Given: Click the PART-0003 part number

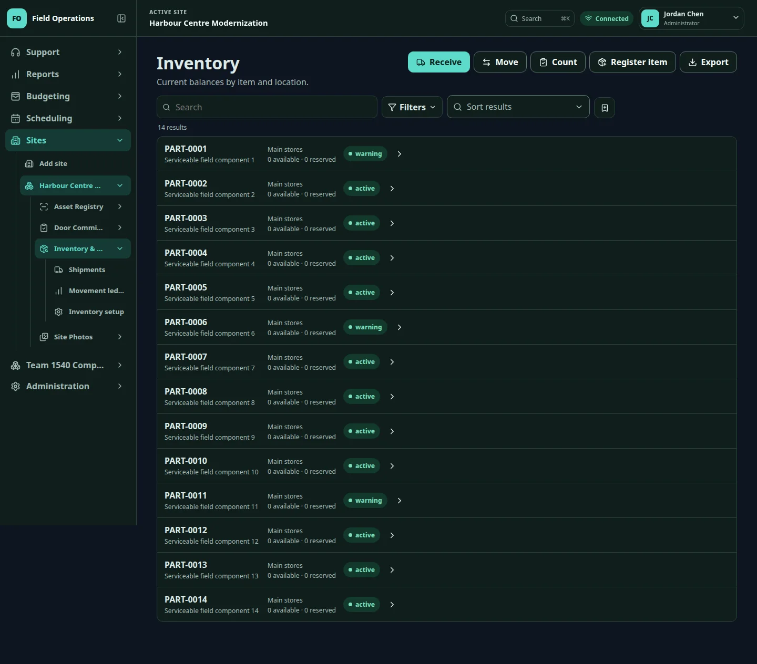Looking at the screenshot, I should tap(186, 218).
